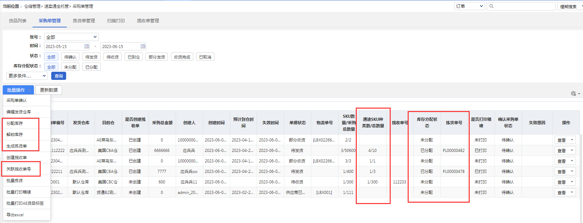Choose 批量打印AE货品标签 from batch menu
Screen dimensions: 583x223
tap(27, 203)
